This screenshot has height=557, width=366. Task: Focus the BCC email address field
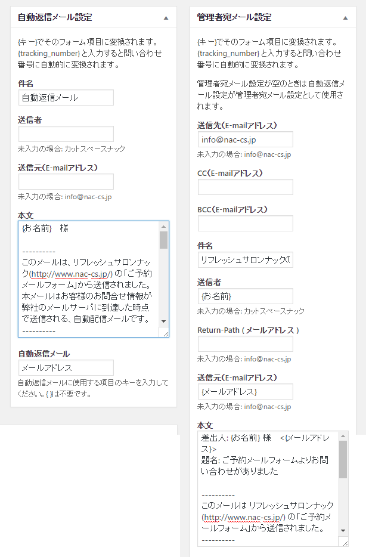click(x=245, y=223)
